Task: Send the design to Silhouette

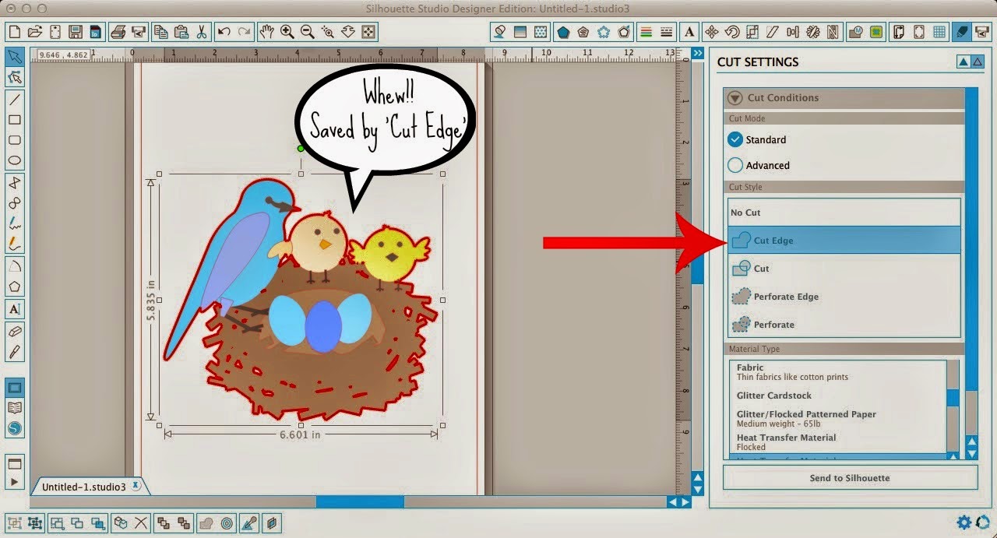Action: (849, 478)
